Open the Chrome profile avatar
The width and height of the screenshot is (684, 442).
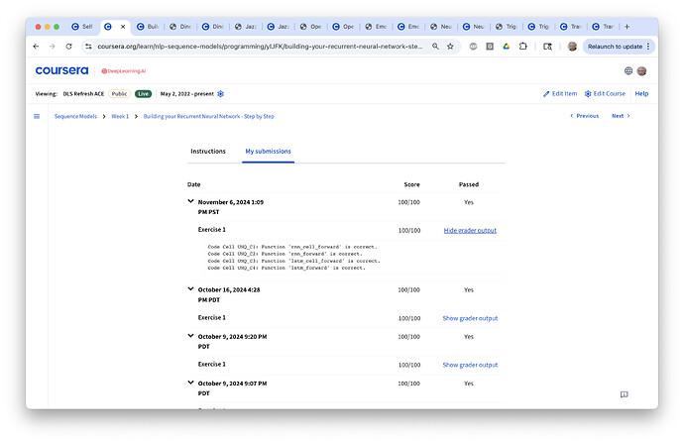(572, 47)
